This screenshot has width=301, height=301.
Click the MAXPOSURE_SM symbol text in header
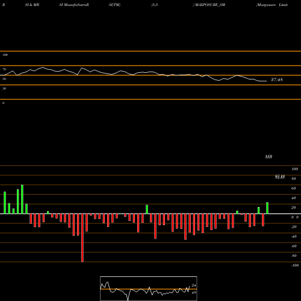(210, 5)
